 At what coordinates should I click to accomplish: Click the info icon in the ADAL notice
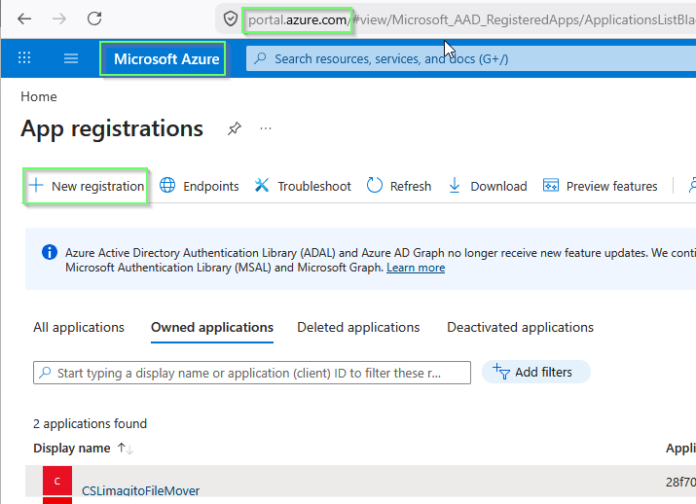50,252
